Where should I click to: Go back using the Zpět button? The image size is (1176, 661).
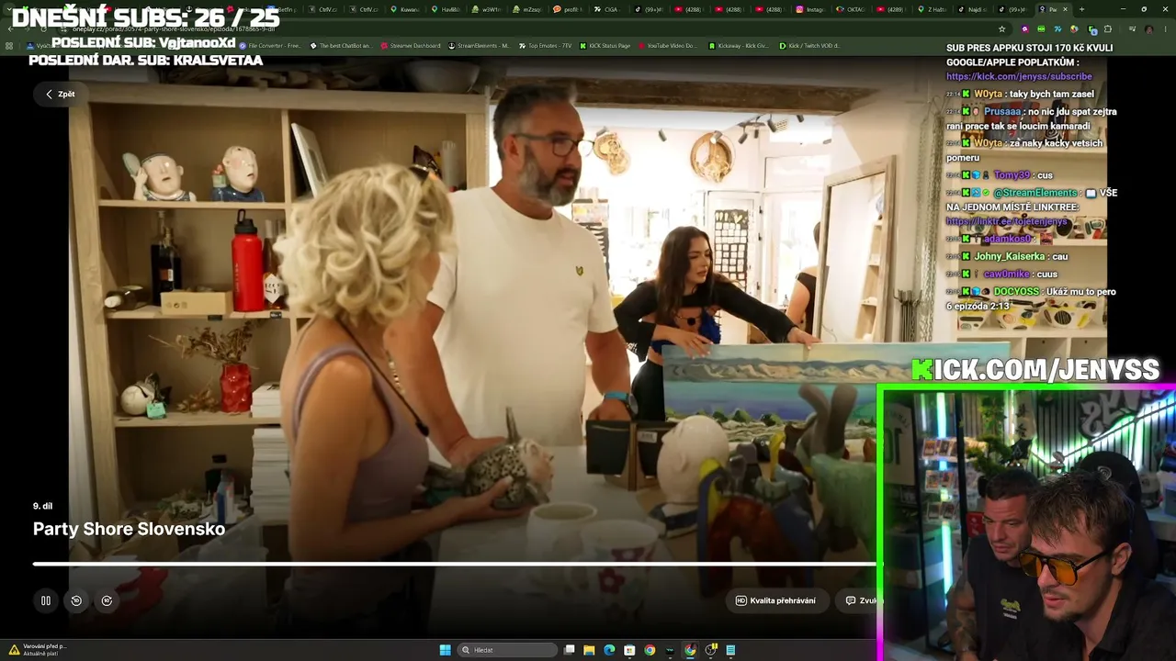tap(61, 94)
